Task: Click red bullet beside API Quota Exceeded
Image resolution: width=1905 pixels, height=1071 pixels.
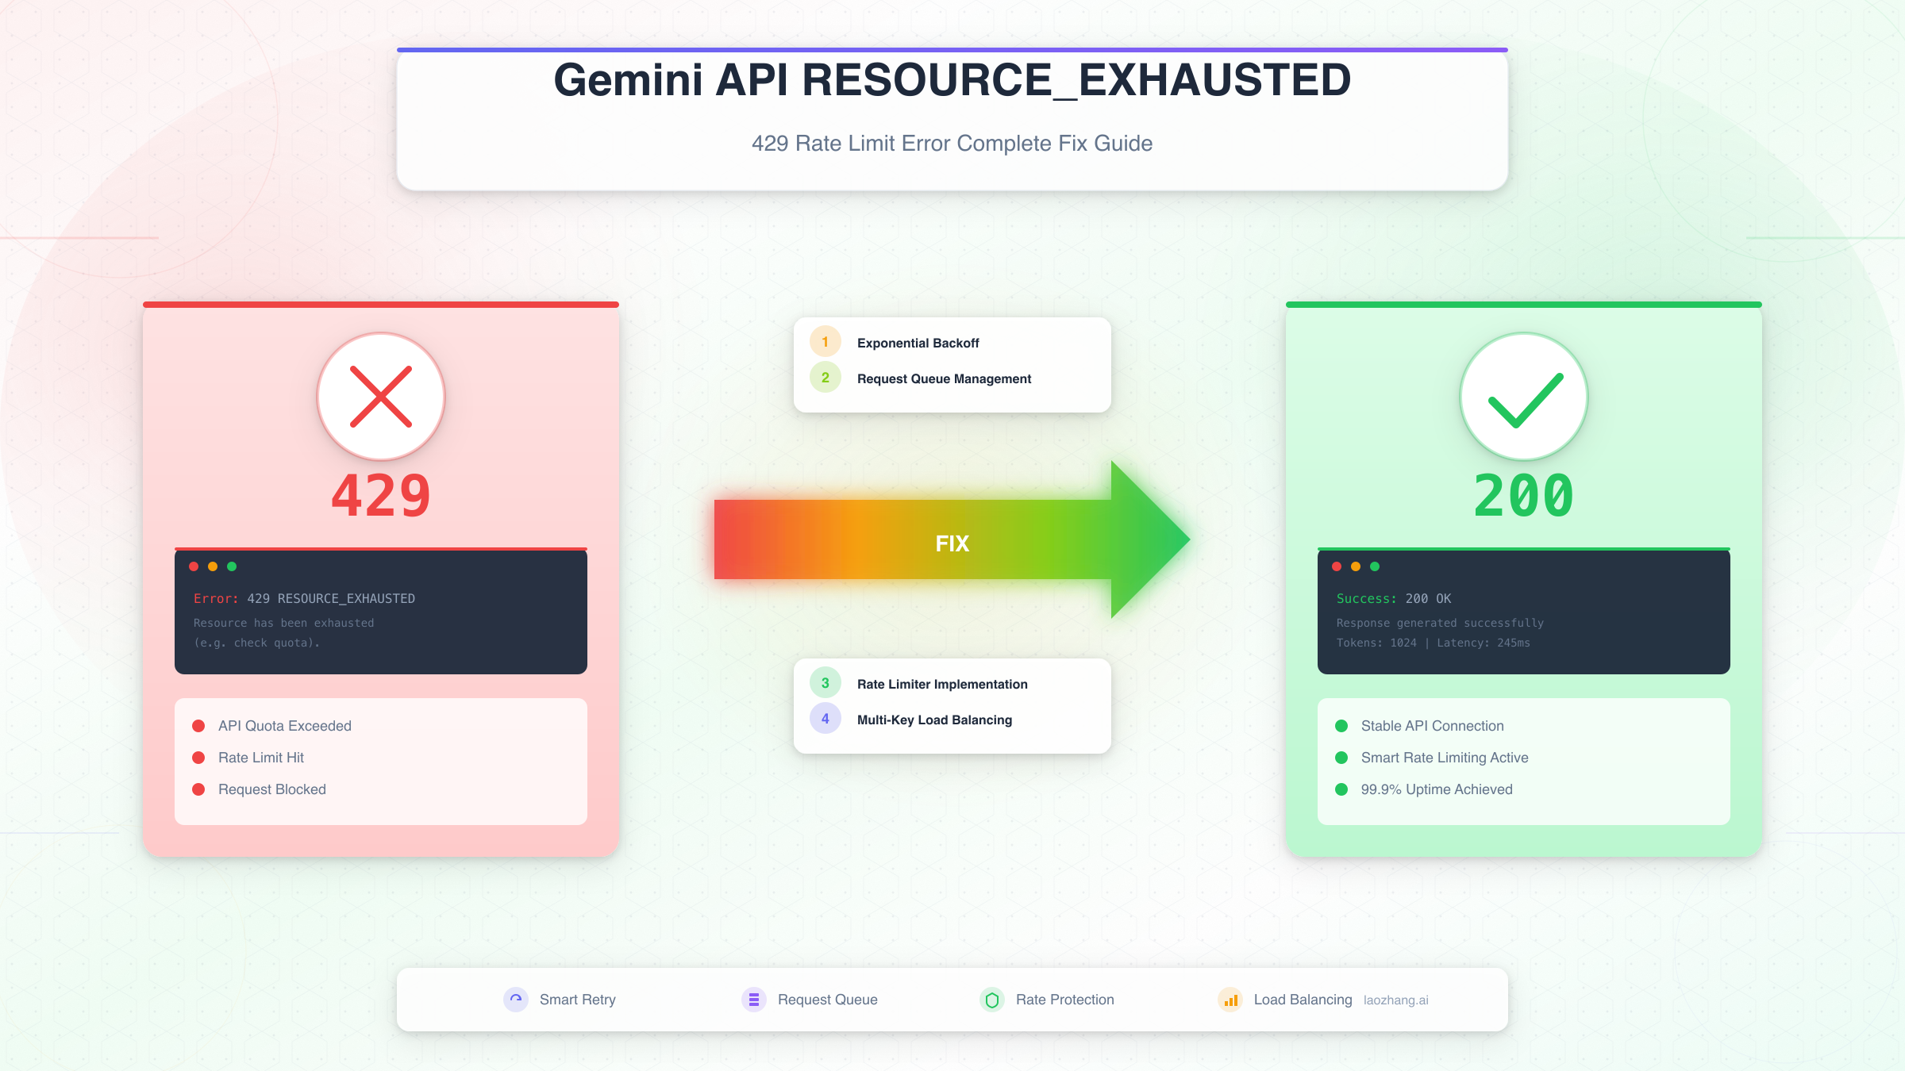Action: coord(198,726)
